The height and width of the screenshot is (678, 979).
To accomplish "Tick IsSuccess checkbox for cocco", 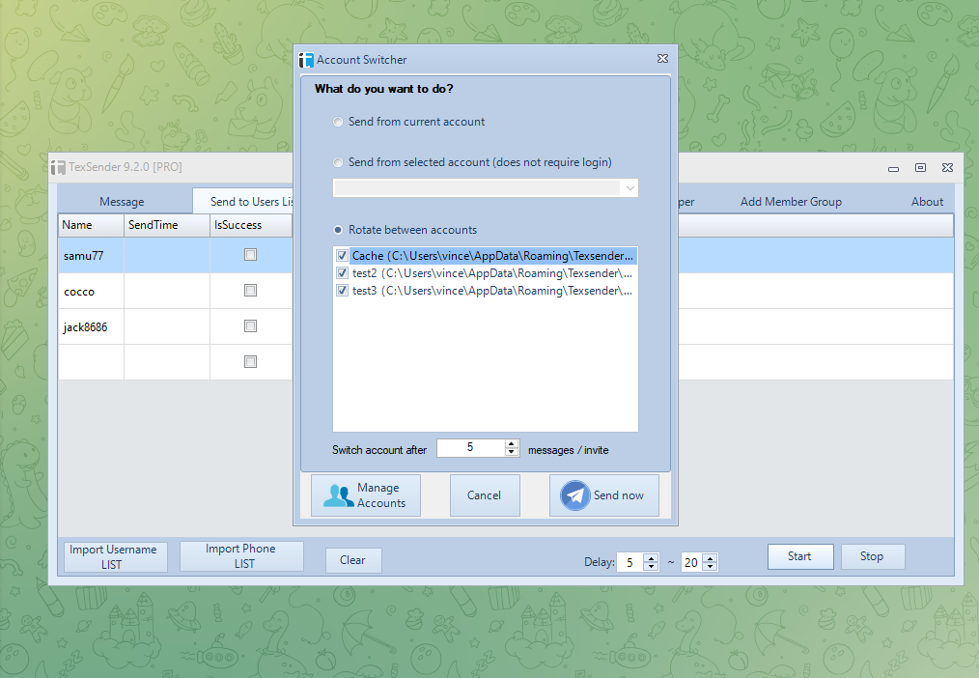I will pyautogui.click(x=250, y=291).
